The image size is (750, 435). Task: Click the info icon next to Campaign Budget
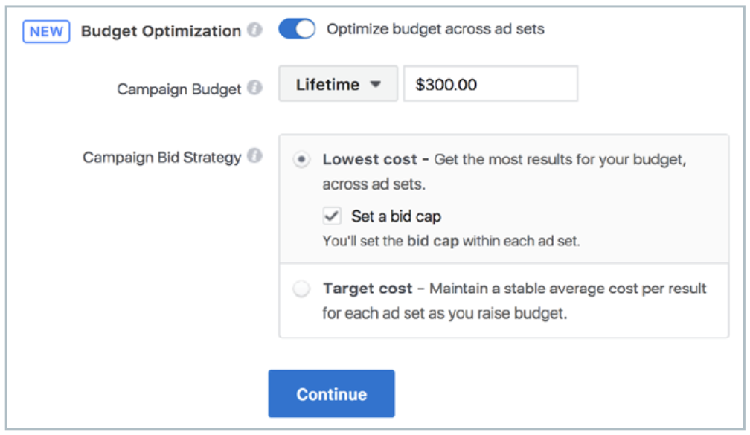(x=255, y=88)
